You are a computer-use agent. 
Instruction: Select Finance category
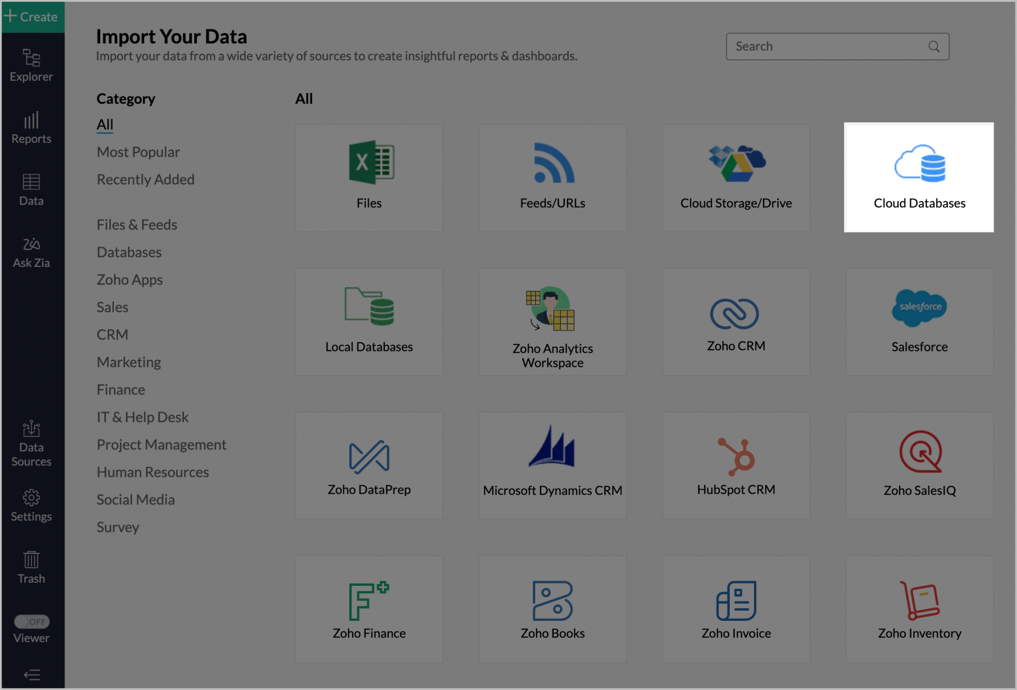(x=121, y=389)
